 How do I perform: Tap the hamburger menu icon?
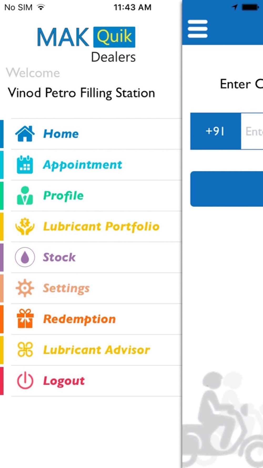(198, 29)
